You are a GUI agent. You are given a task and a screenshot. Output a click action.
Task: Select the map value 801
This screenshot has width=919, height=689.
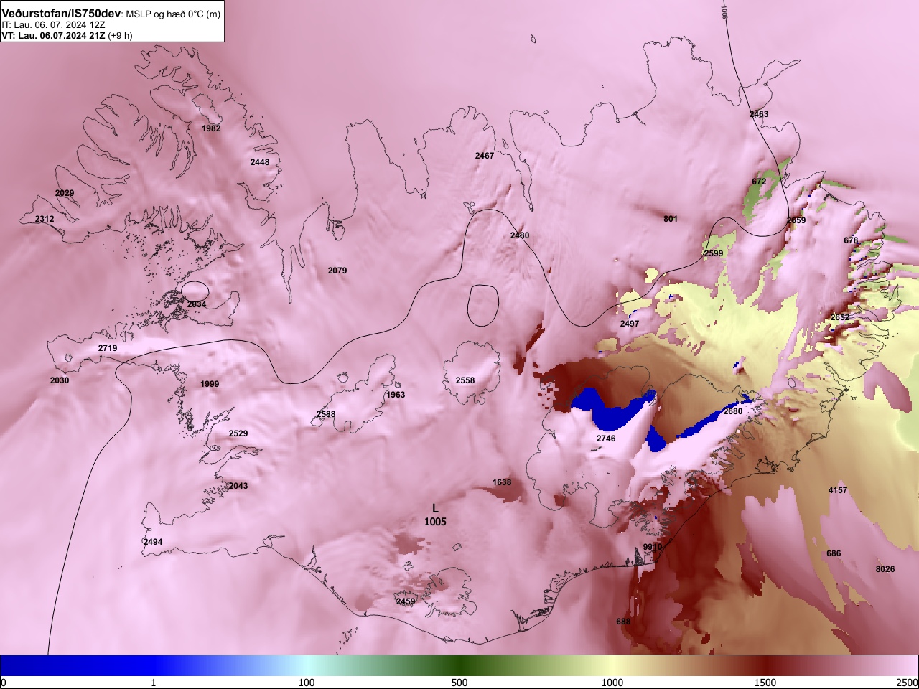(671, 219)
